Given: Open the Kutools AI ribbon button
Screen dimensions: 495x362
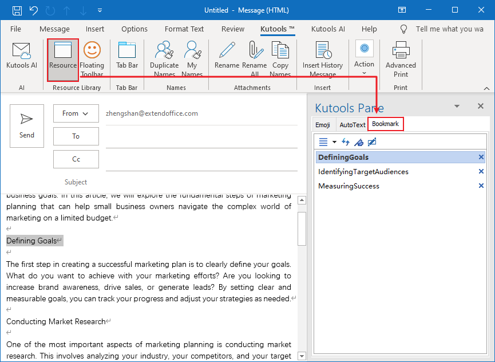Looking at the screenshot, I should pos(22,56).
